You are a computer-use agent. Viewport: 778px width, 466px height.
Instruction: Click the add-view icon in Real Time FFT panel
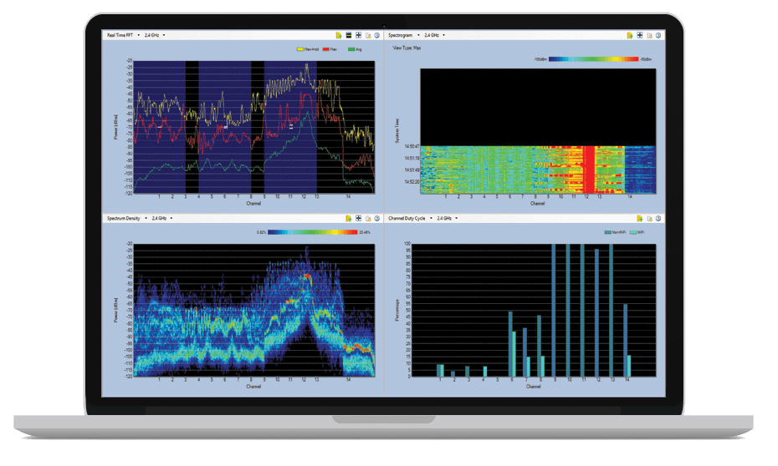[x=339, y=35]
